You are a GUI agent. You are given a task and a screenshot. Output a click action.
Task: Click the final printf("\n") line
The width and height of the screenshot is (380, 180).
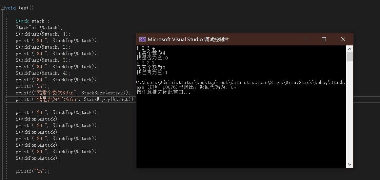click(32, 171)
